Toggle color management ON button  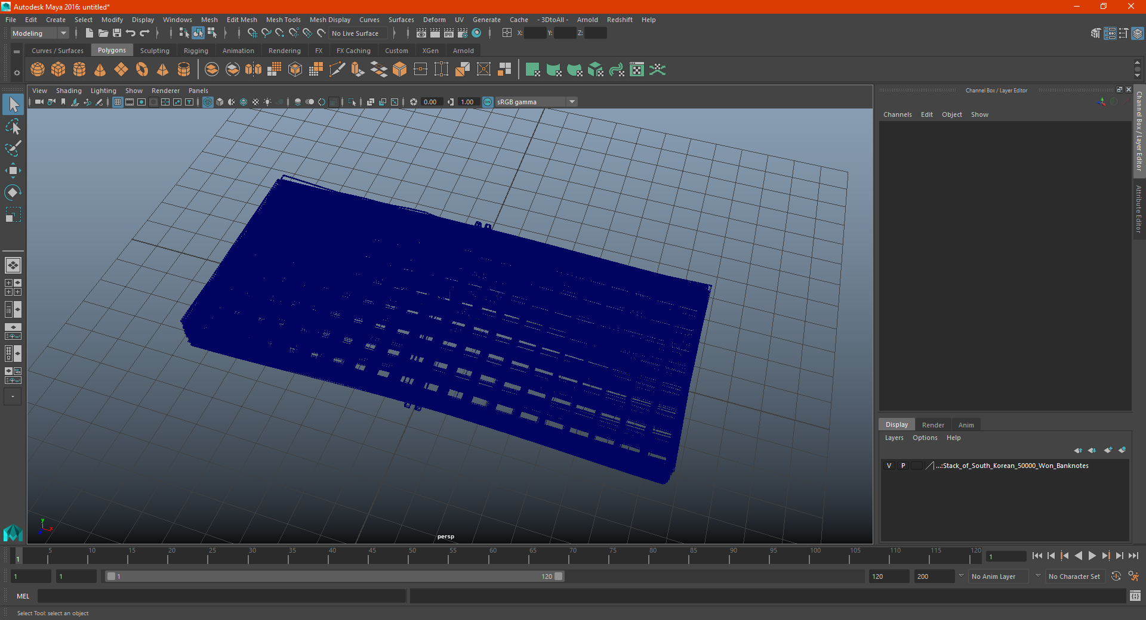point(488,102)
